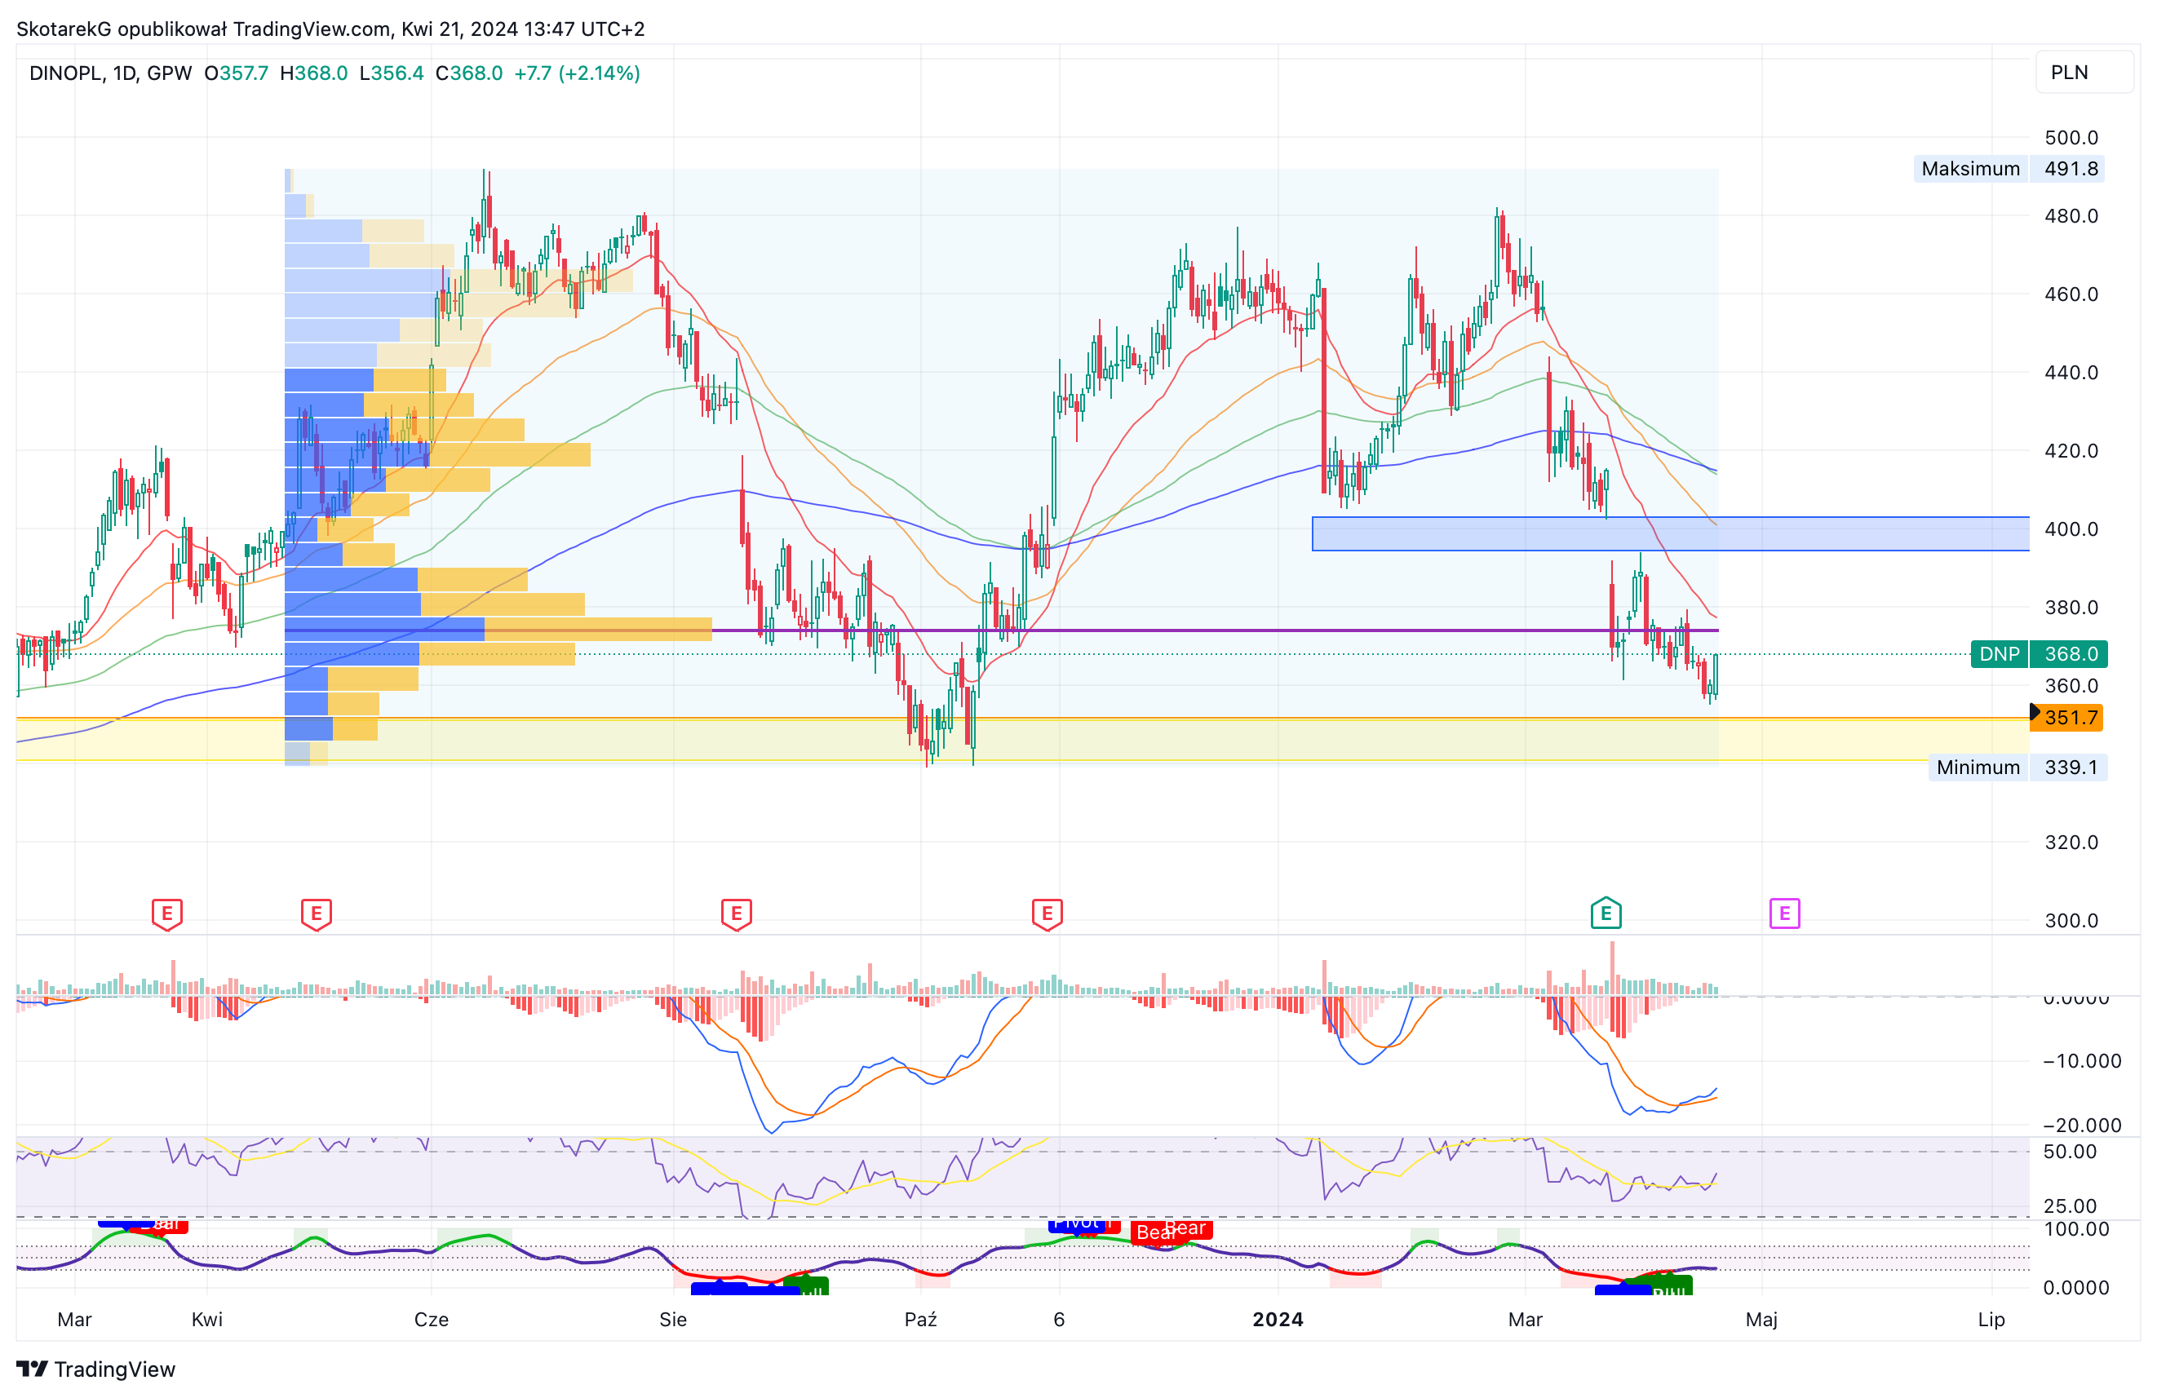Click the Maj label on time axis
The image size is (2157, 1398).
coord(1761,1319)
